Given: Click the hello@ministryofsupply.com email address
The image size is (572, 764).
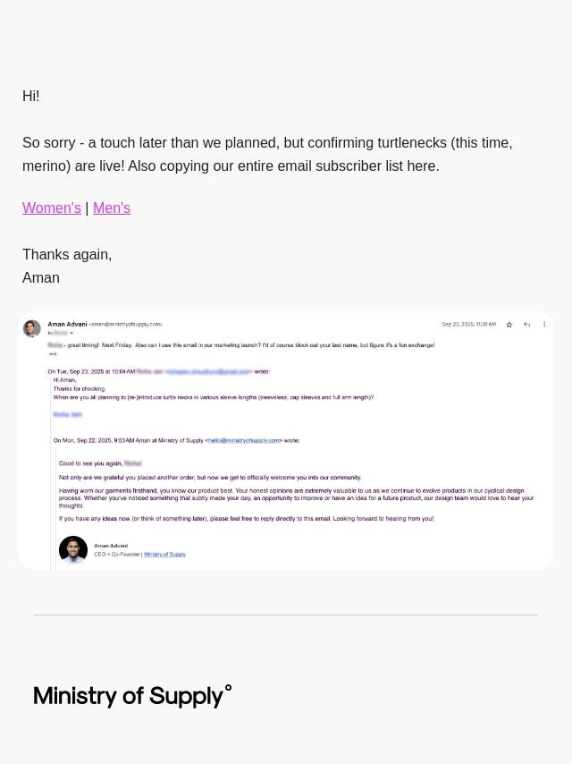Looking at the screenshot, I should click(244, 440).
